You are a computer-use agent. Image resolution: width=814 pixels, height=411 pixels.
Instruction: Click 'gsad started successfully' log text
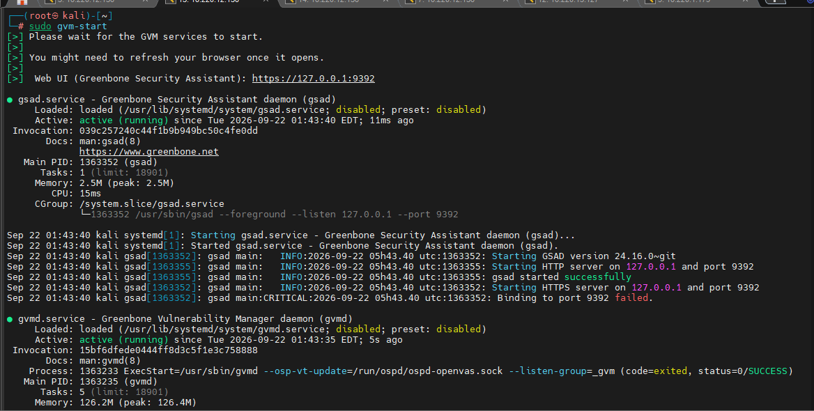561,277
